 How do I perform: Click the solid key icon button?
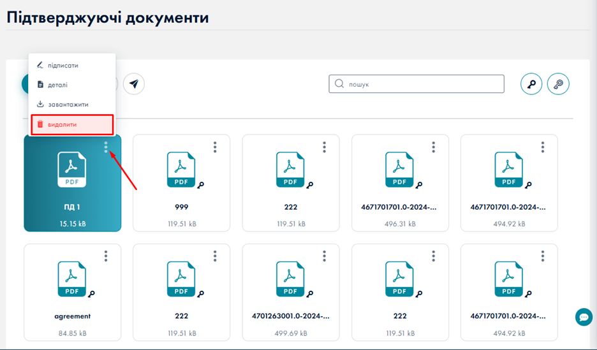531,84
